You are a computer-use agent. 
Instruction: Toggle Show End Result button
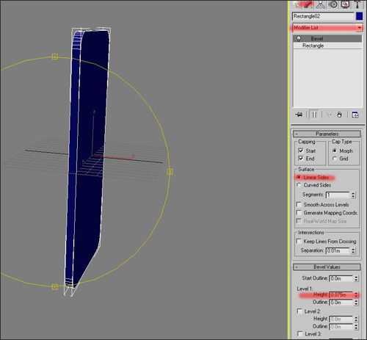point(314,115)
